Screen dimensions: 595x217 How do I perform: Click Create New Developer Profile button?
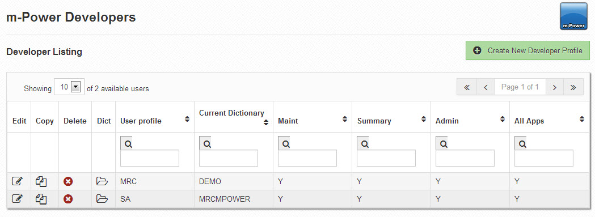(528, 50)
